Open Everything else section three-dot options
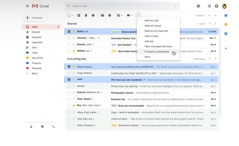Viewport: 239px width, 146px height. click(x=216, y=59)
